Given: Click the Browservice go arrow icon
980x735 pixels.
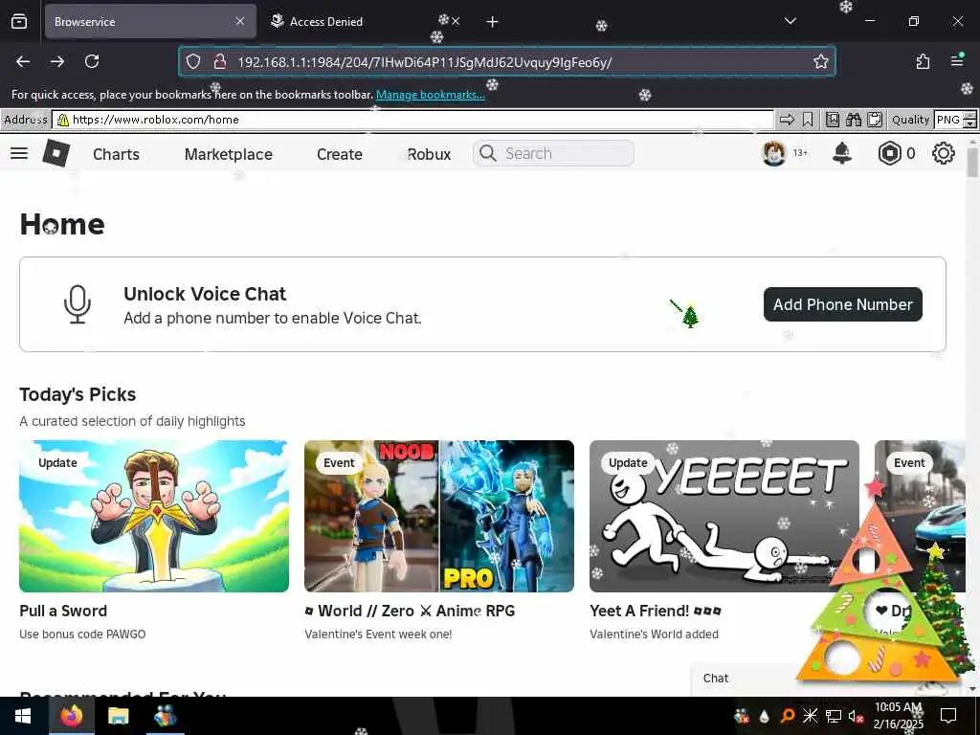Looking at the screenshot, I should [x=787, y=120].
